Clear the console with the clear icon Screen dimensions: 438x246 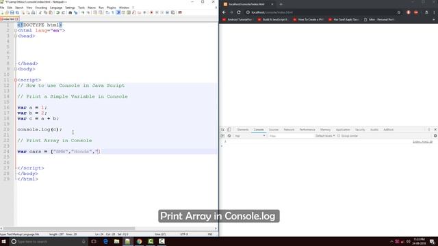click(x=229, y=136)
